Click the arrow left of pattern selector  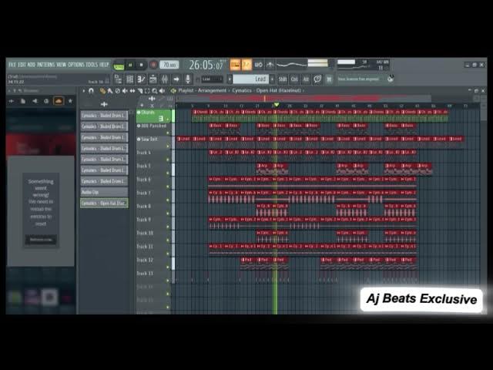point(230,79)
